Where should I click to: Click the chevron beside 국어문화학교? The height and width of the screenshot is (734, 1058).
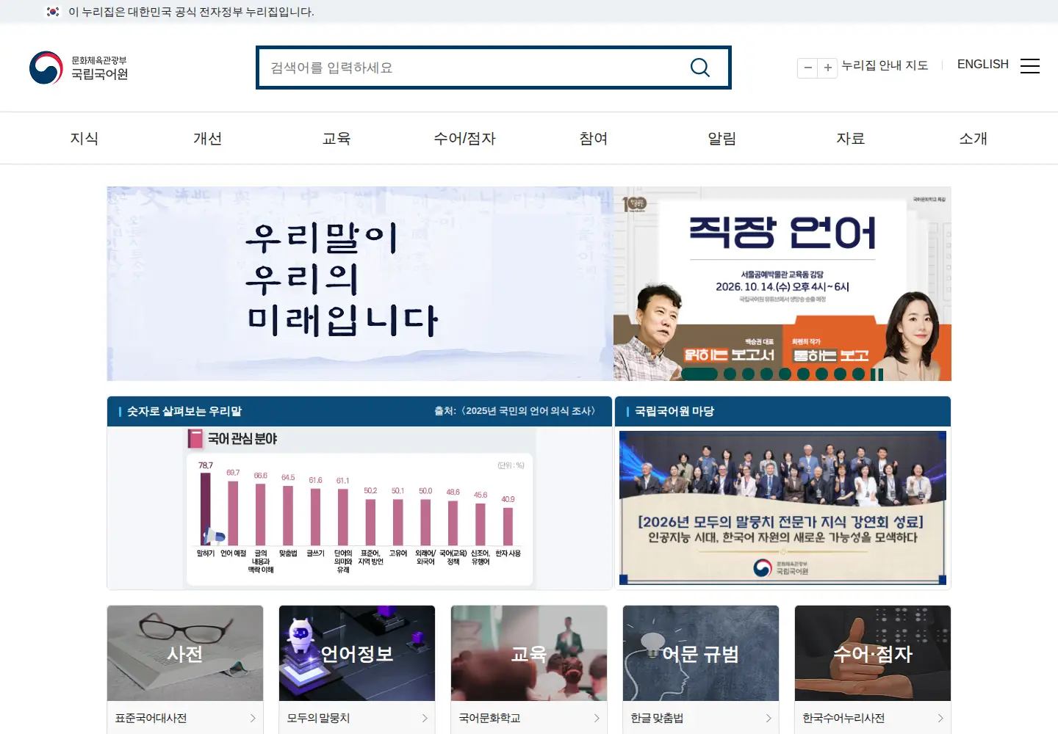tap(597, 719)
